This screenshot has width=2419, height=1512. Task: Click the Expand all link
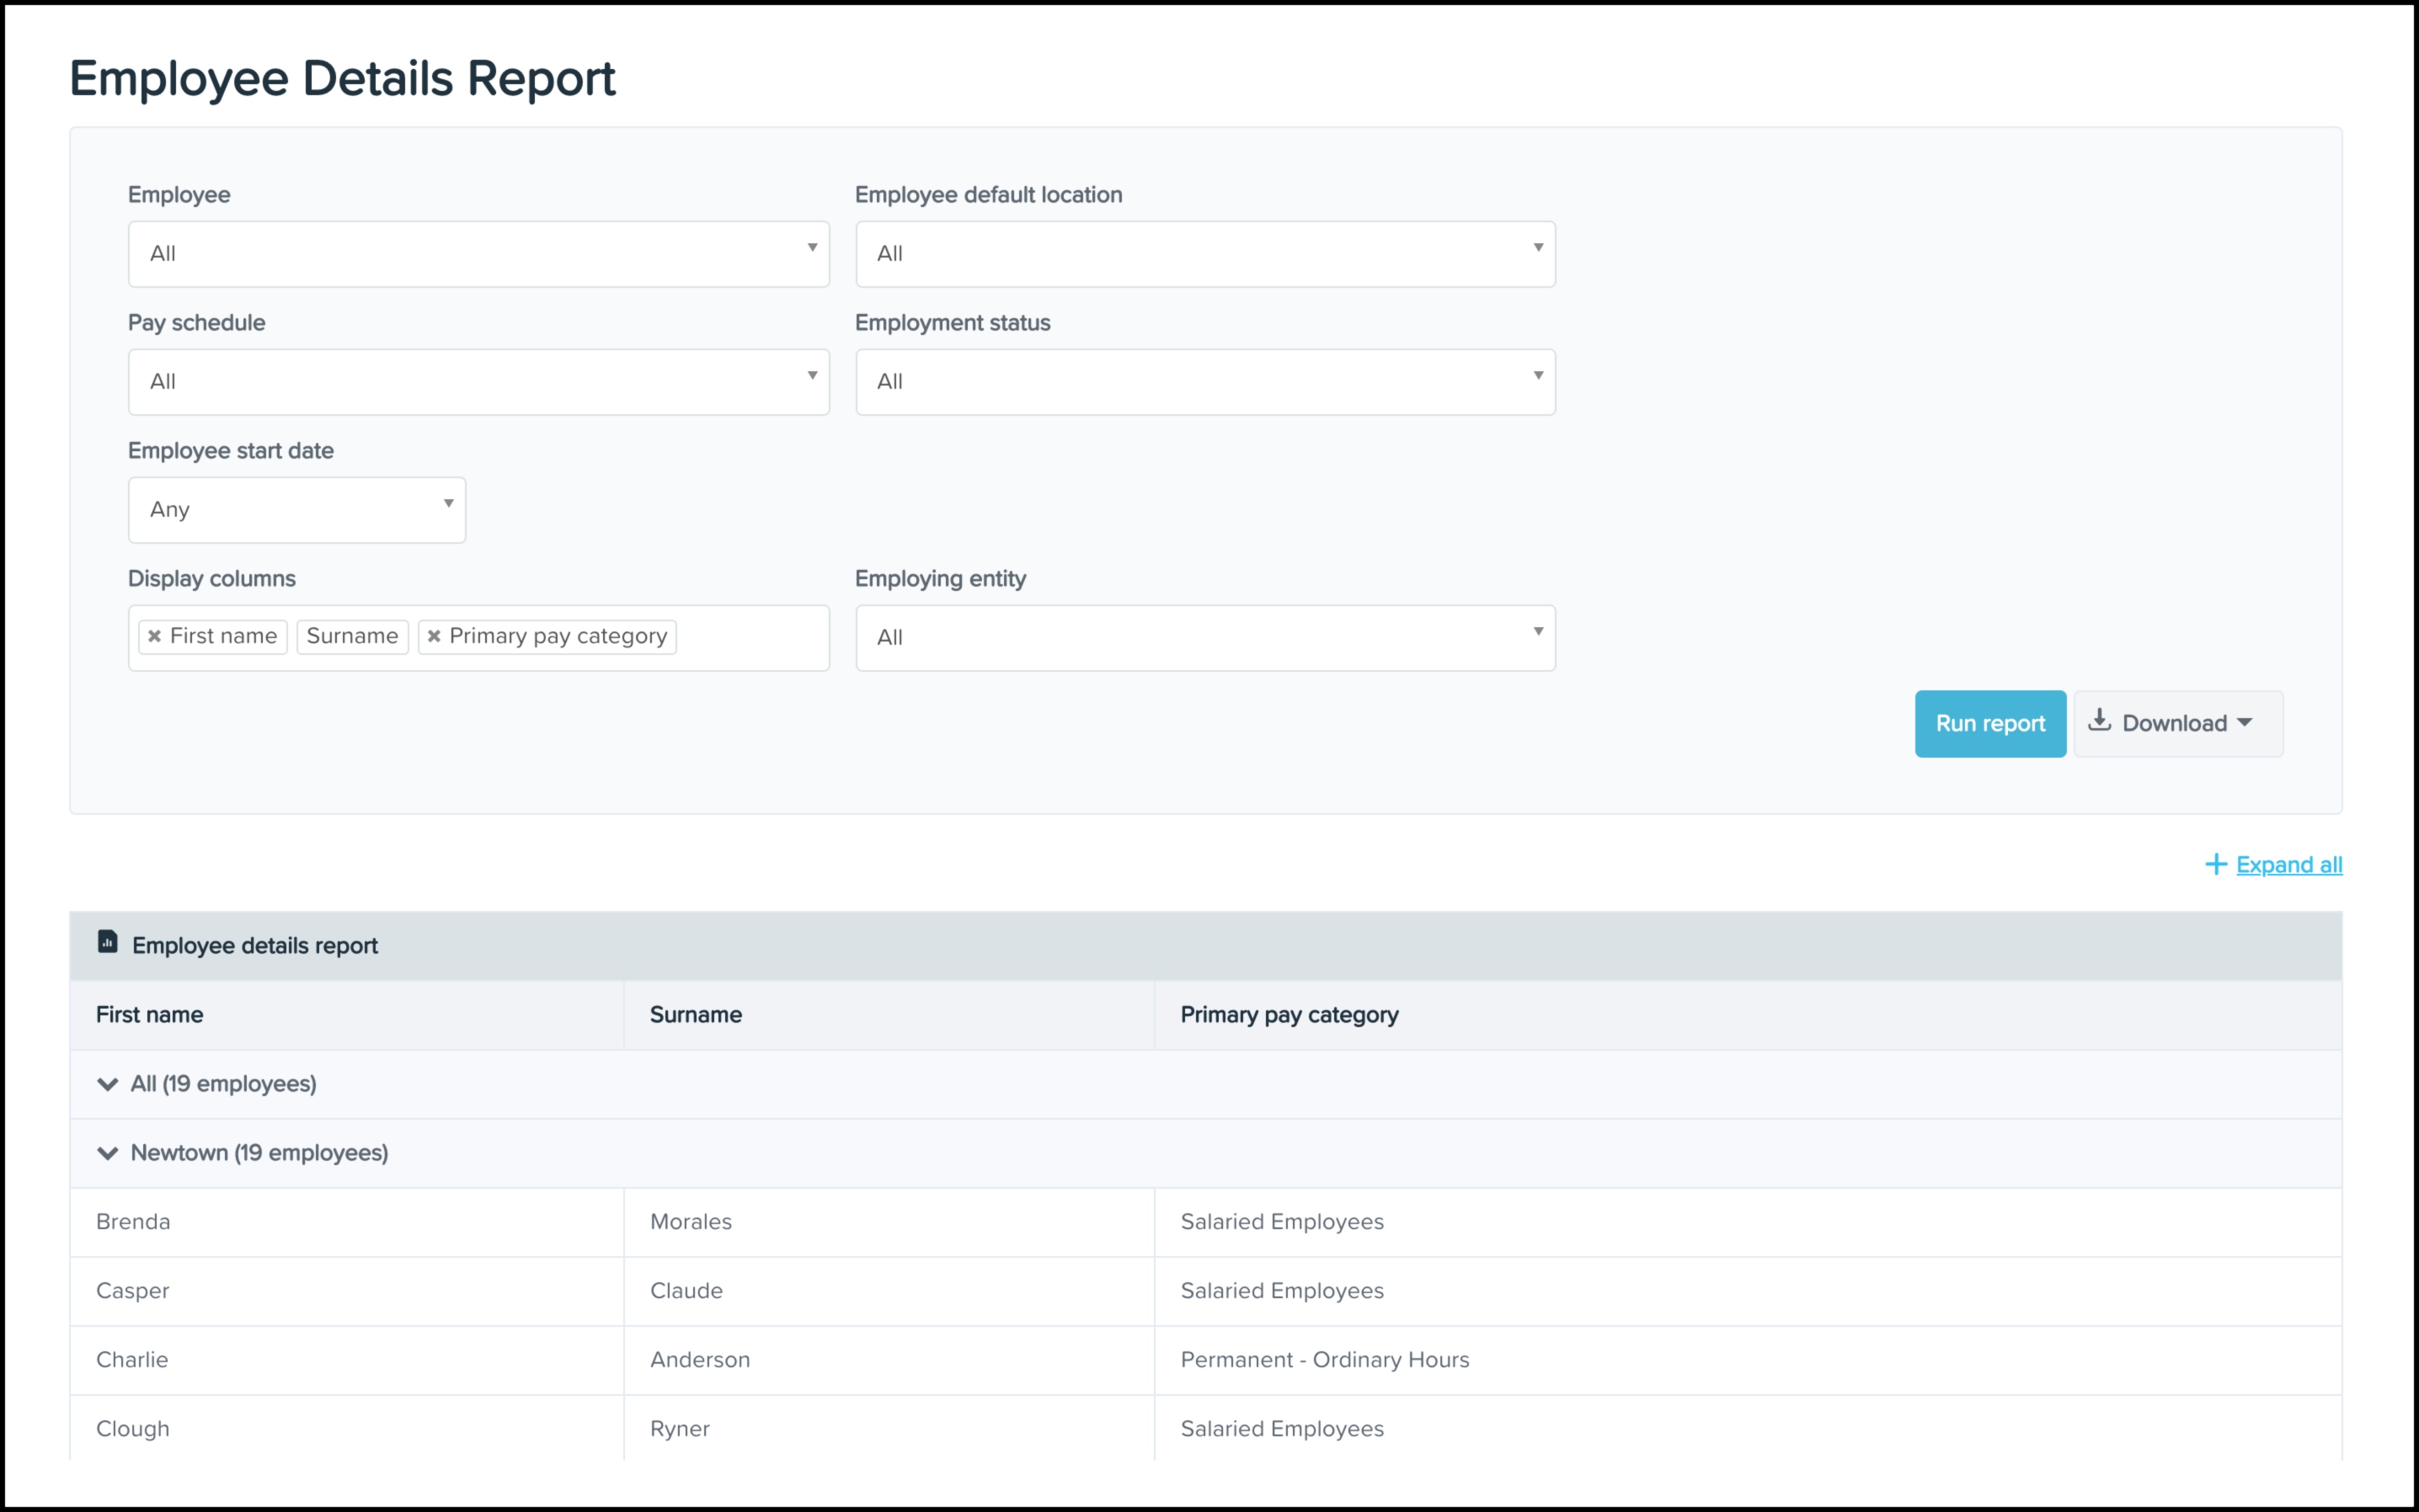[x=2289, y=865]
